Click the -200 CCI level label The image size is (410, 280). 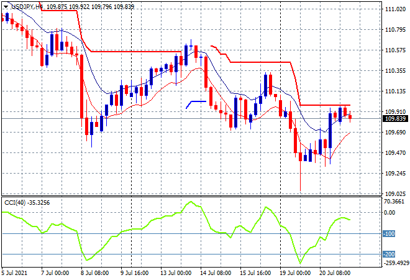coord(389,254)
